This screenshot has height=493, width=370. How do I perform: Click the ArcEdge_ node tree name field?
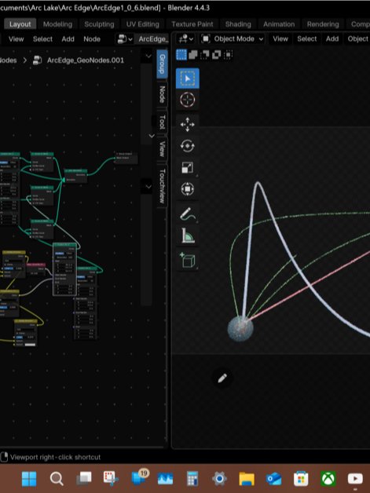coord(152,39)
